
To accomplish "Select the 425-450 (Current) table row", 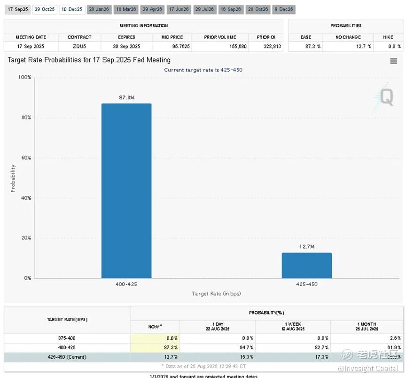I will pyautogui.click(x=203, y=357).
